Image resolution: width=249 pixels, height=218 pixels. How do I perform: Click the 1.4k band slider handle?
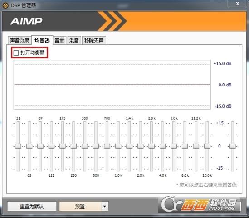click(129, 146)
